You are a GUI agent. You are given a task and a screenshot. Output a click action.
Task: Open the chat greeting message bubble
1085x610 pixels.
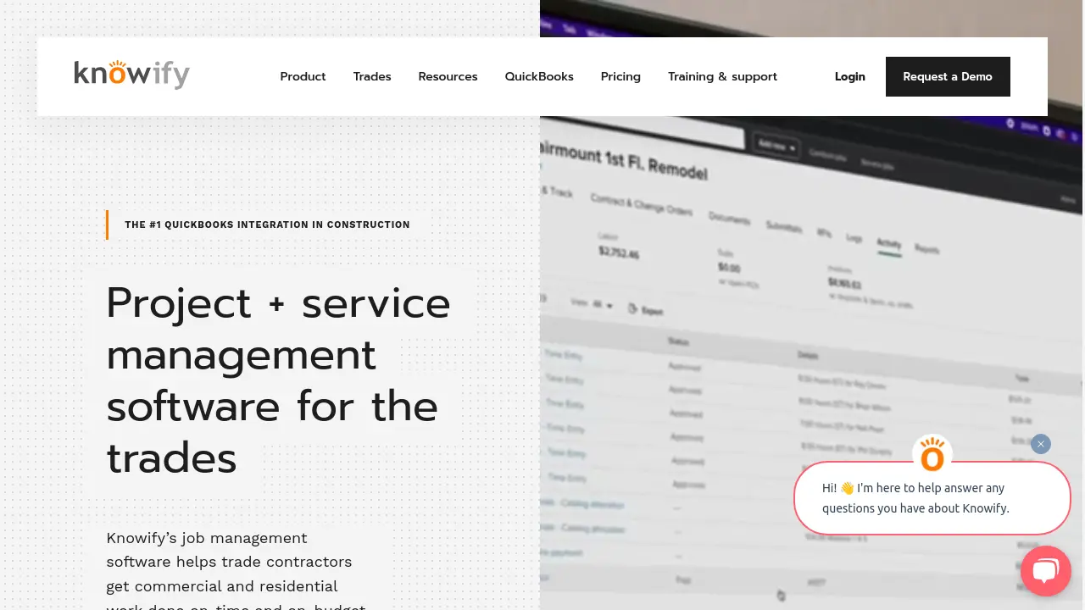point(932,498)
